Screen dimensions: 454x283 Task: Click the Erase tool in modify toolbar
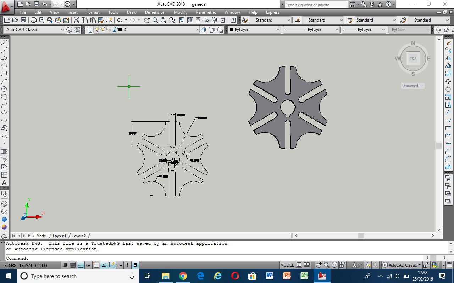click(x=448, y=43)
